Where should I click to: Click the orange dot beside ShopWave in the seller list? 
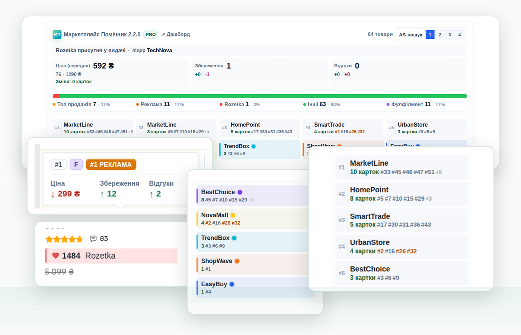tap(237, 261)
